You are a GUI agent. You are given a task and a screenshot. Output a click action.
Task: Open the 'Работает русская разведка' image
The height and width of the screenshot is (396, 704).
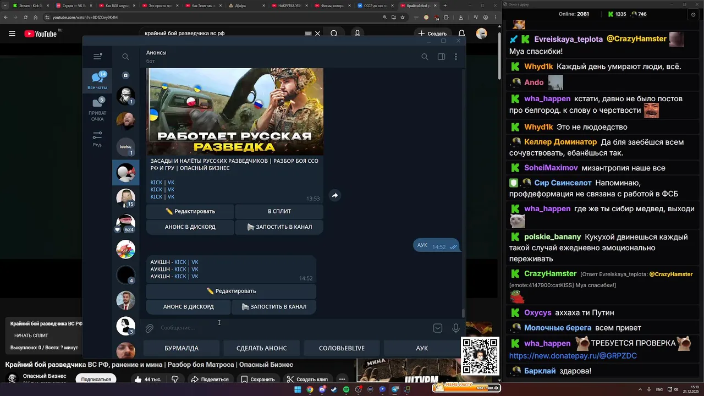(x=235, y=112)
